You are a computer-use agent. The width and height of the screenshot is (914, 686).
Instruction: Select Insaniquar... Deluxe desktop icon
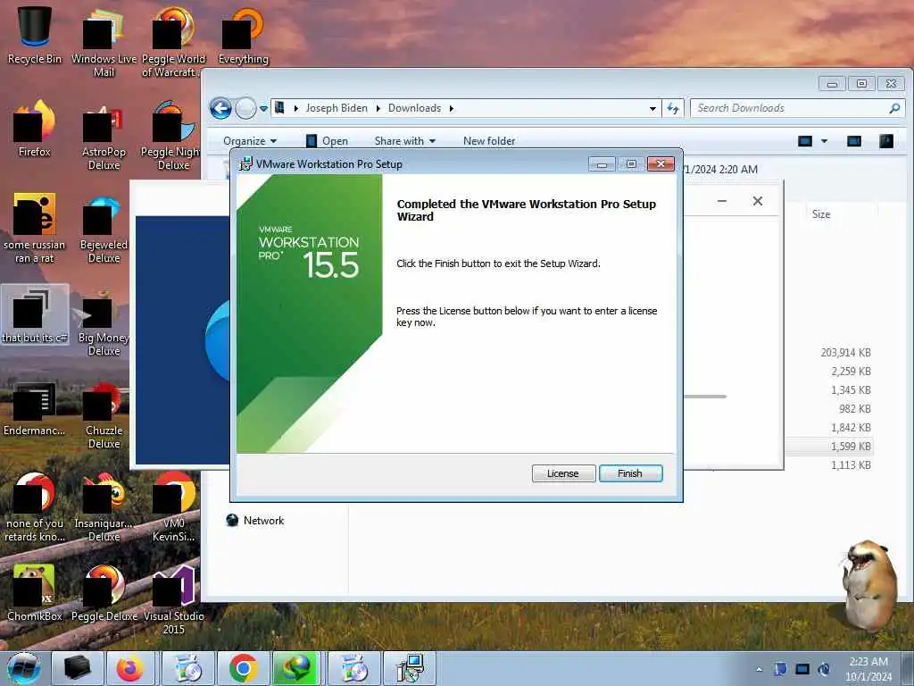[104, 507]
